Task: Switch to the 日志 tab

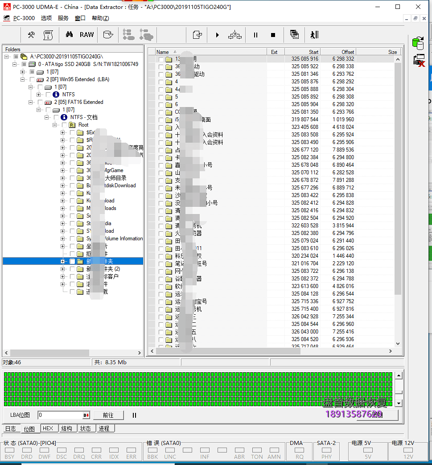Action: pyautogui.click(x=11, y=428)
